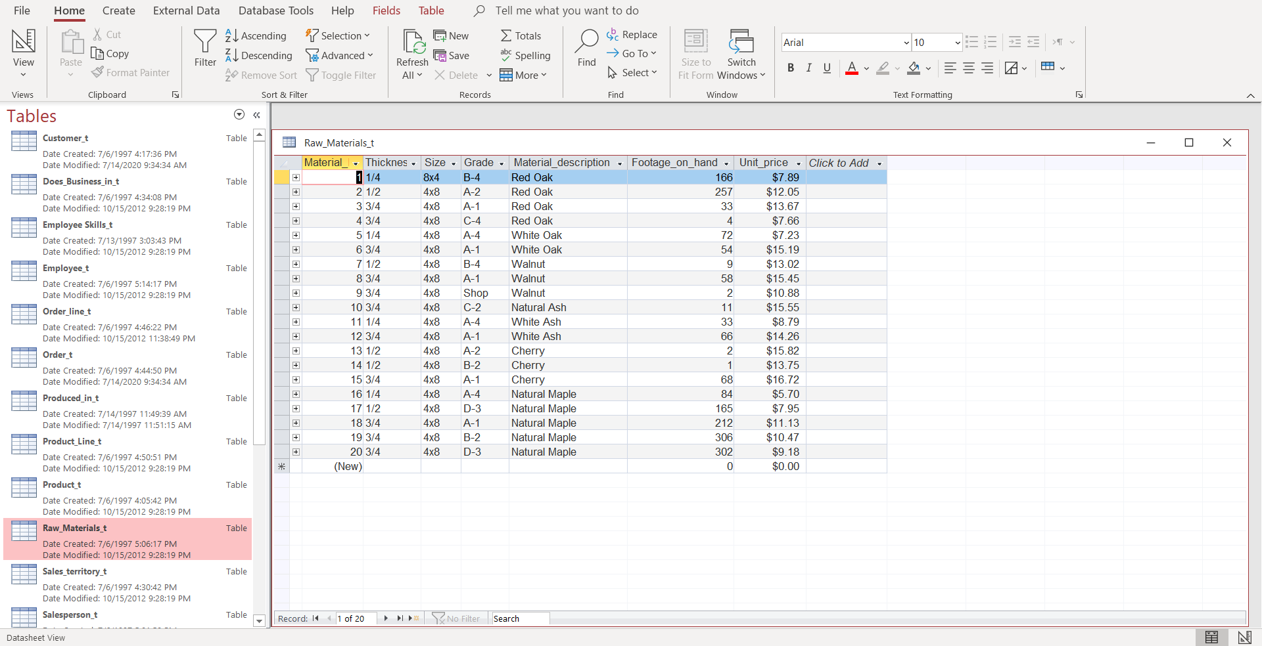Align text left
The height and width of the screenshot is (646, 1262).
click(950, 68)
